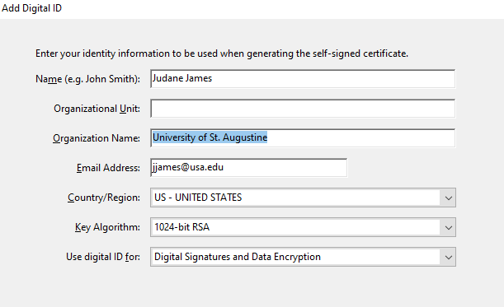Click the Key Algorithm dropdown arrow
This screenshot has height=307, width=504.
click(x=449, y=227)
